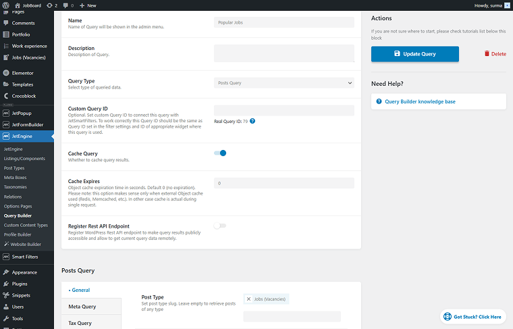Click the Got Stuck? Click Here button

(473, 317)
